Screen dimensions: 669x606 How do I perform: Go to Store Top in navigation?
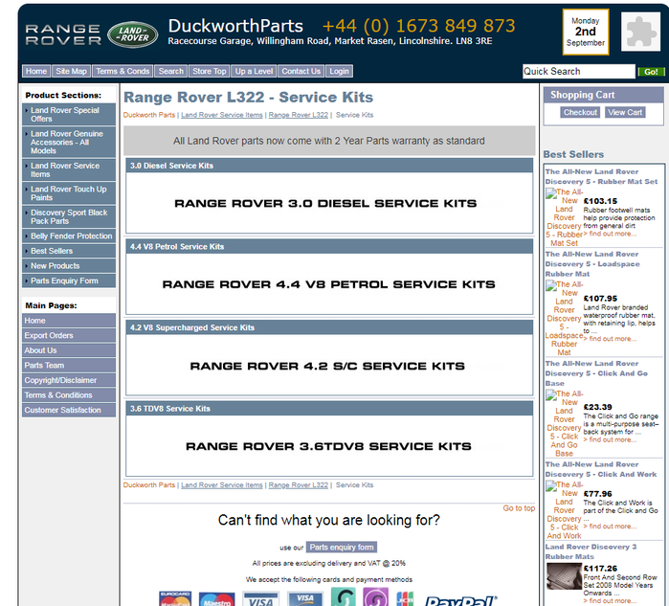coord(209,71)
